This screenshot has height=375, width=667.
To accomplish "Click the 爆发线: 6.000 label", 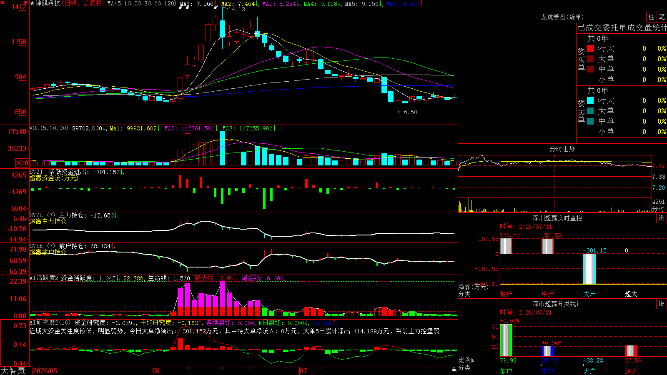I will coord(263,278).
